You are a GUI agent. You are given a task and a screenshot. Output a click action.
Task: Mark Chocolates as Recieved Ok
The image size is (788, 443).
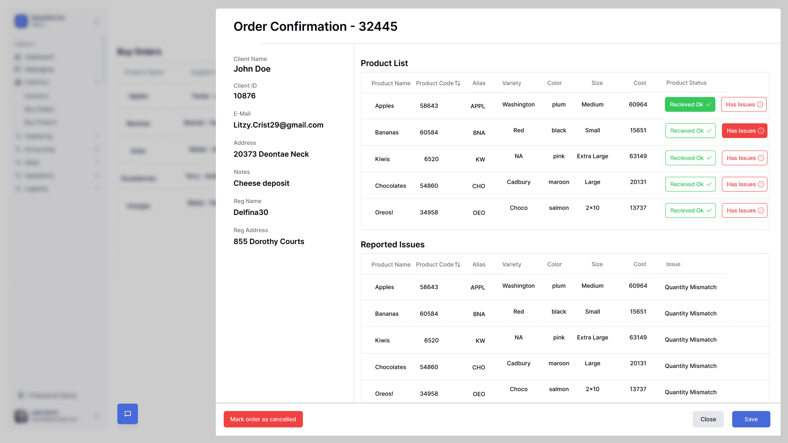690,184
